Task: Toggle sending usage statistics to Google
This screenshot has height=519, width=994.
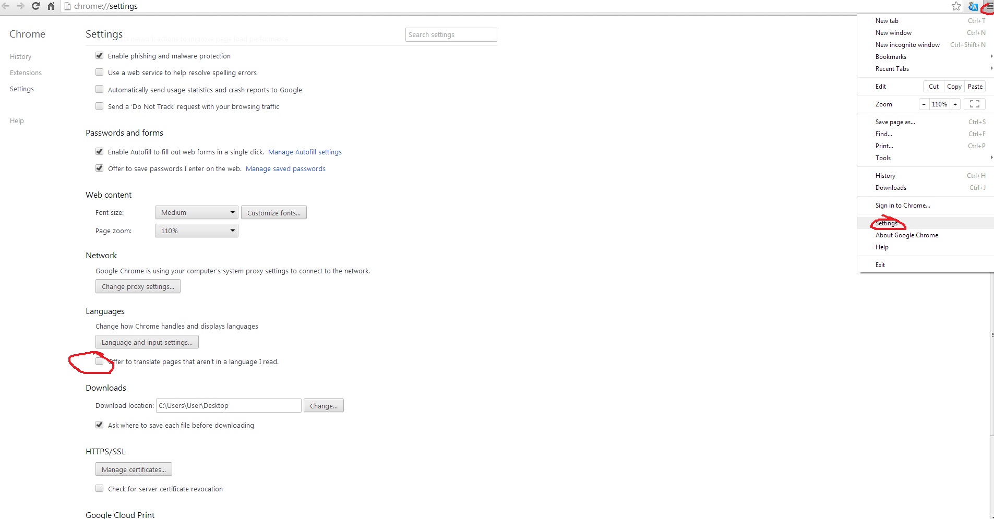Action: (99, 89)
